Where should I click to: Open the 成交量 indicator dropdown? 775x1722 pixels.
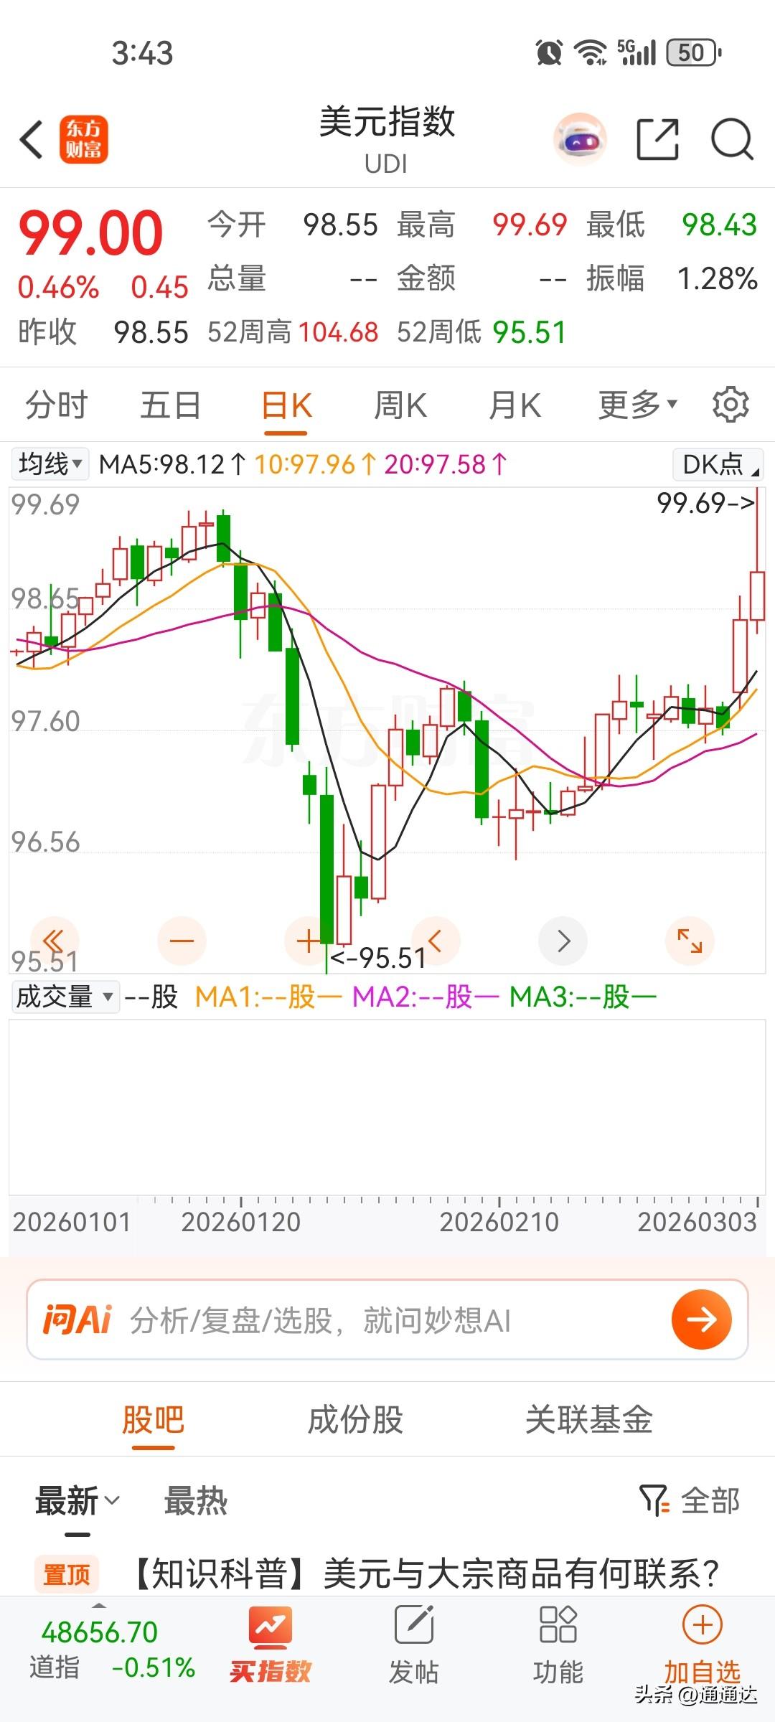(65, 997)
